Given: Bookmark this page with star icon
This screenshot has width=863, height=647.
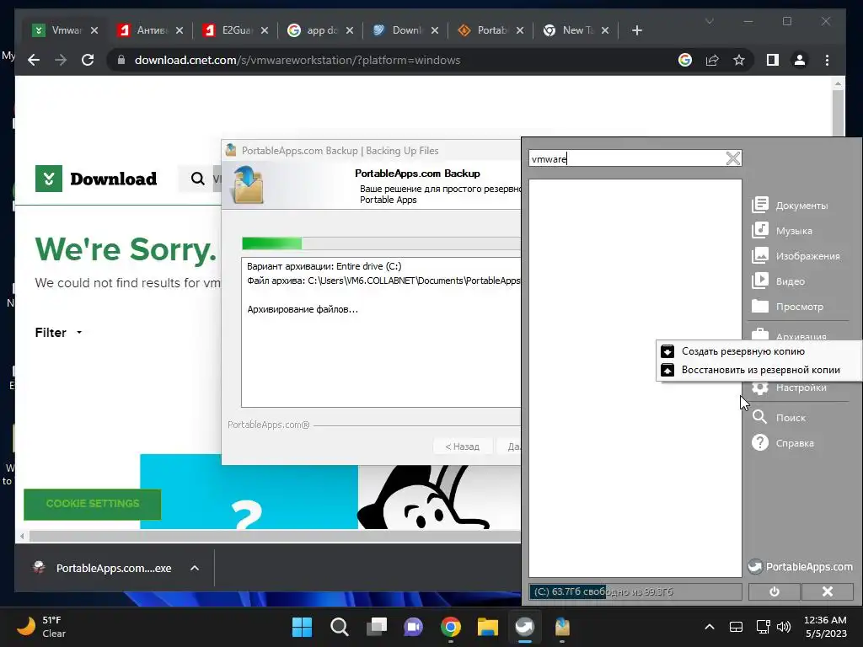Looking at the screenshot, I should (738, 60).
